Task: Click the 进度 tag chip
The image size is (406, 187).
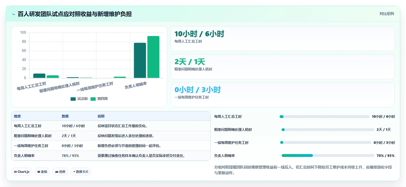Action: (60, 172)
